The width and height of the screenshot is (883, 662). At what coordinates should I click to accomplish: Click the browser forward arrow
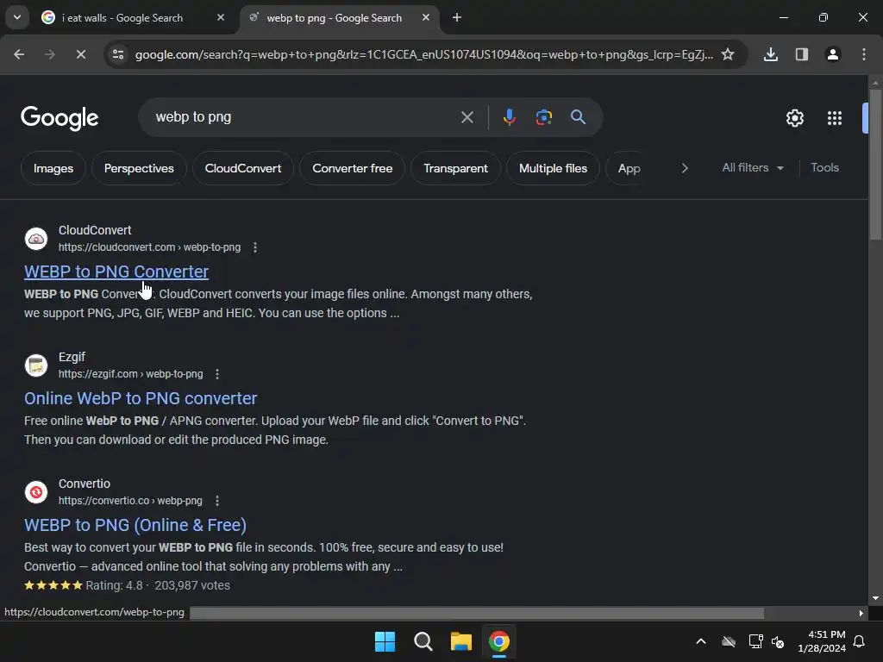(x=50, y=54)
